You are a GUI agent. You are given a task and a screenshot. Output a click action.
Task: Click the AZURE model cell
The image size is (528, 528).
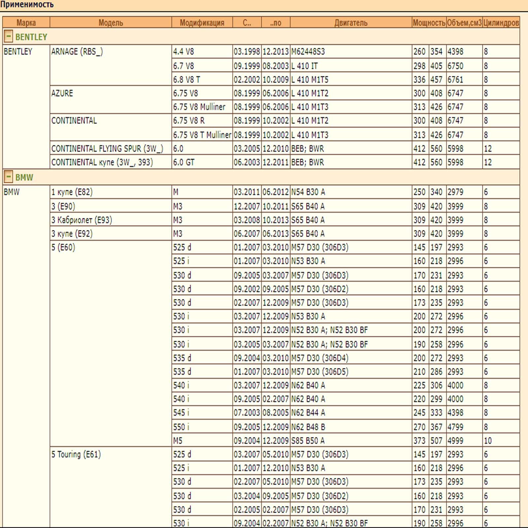click(62, 93)
